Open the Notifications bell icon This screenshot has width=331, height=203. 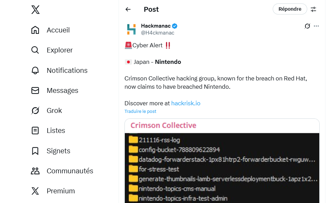point(35,70)
